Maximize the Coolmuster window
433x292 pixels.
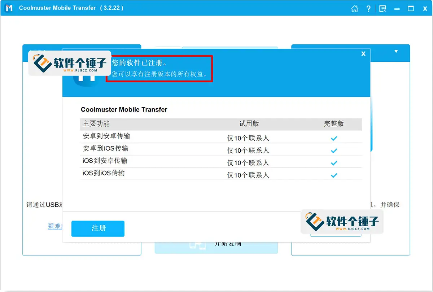(x=411, y=9)
